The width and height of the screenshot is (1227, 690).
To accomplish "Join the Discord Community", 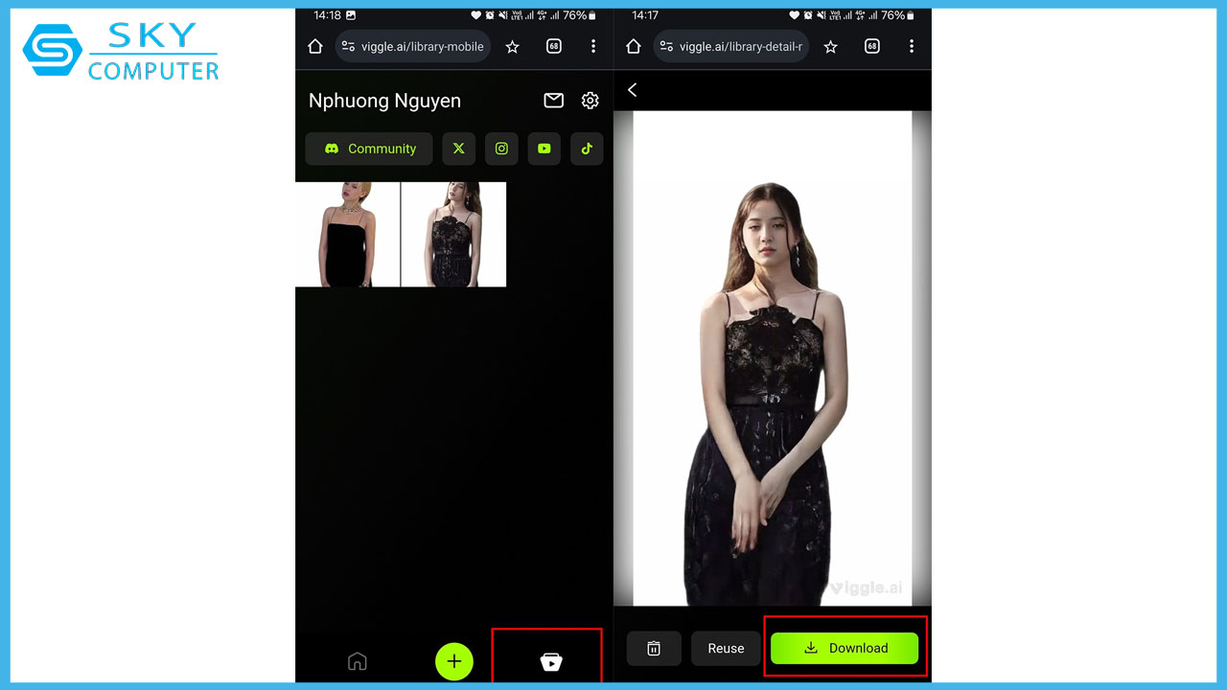I will 368,149.
